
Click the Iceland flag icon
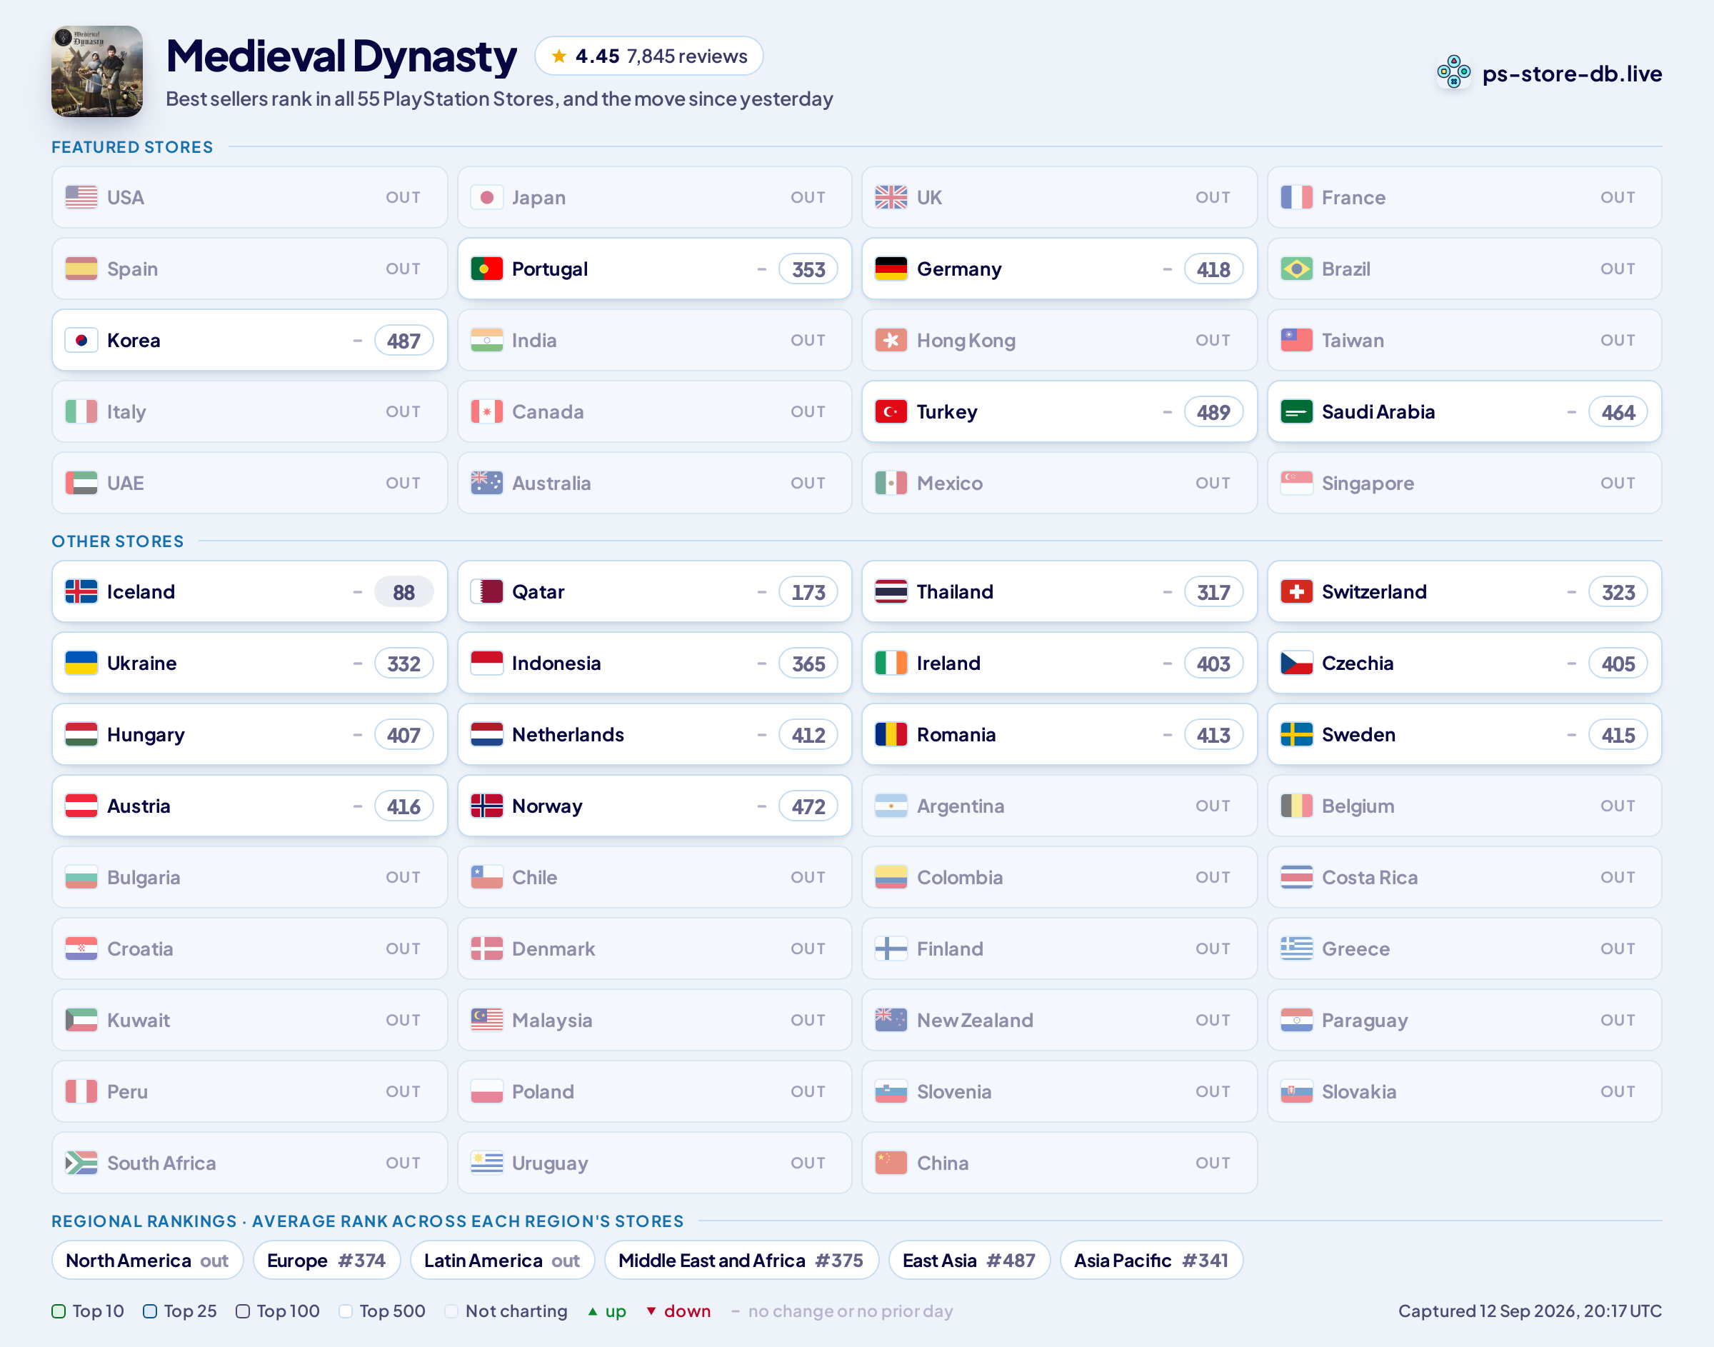tap(81, 591)
